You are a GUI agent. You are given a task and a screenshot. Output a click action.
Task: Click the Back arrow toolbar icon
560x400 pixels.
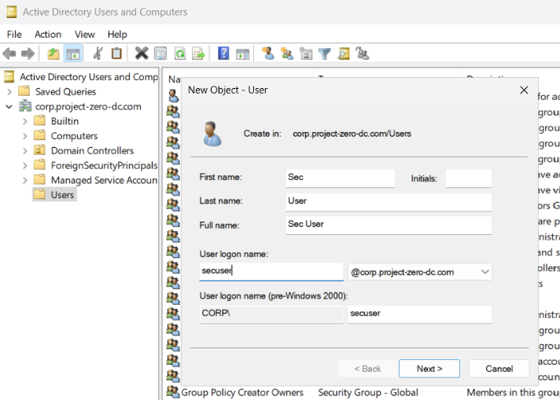pyautogui.click(x=9, y=54)
